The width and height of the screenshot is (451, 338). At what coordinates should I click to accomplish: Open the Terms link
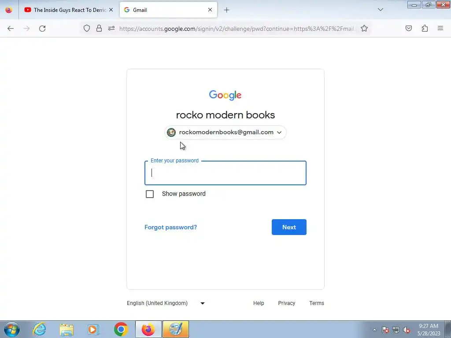pyautogui.click(x=316, y=303)
